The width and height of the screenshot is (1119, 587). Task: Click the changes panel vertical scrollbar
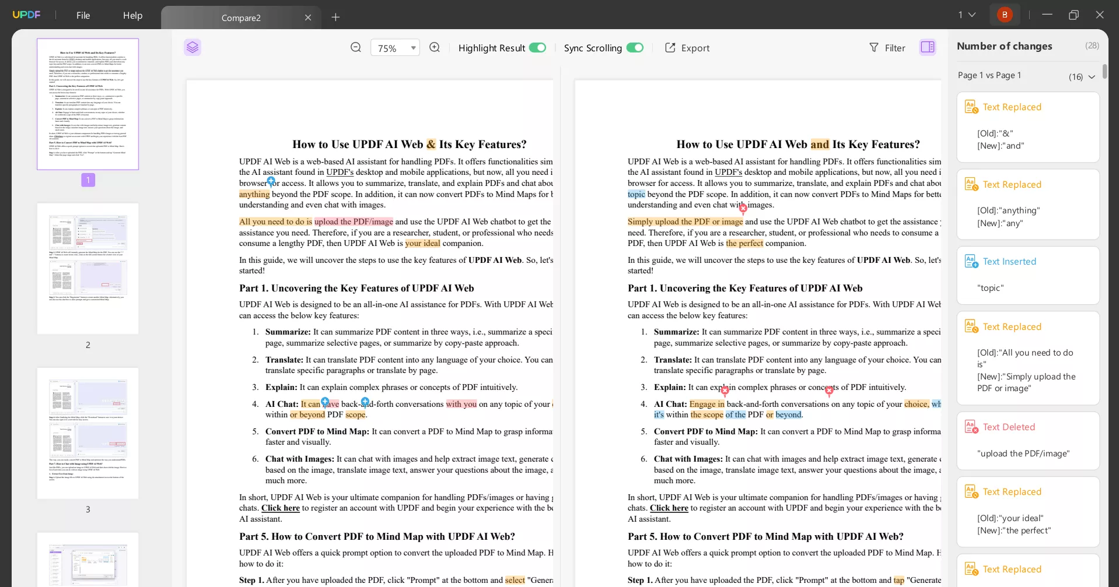tap(1104, 72)
